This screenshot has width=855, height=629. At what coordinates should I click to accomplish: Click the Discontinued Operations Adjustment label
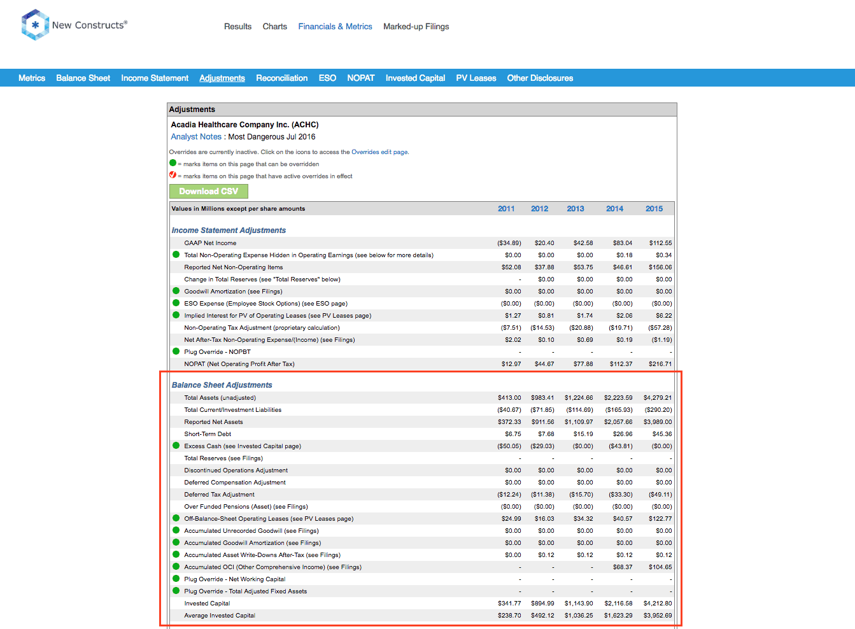(236, 470)
